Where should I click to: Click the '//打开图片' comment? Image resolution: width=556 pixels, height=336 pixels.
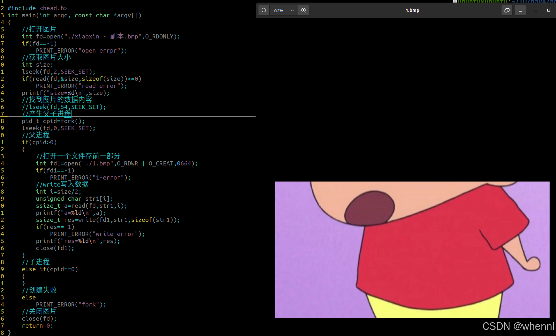pos(39,29)
